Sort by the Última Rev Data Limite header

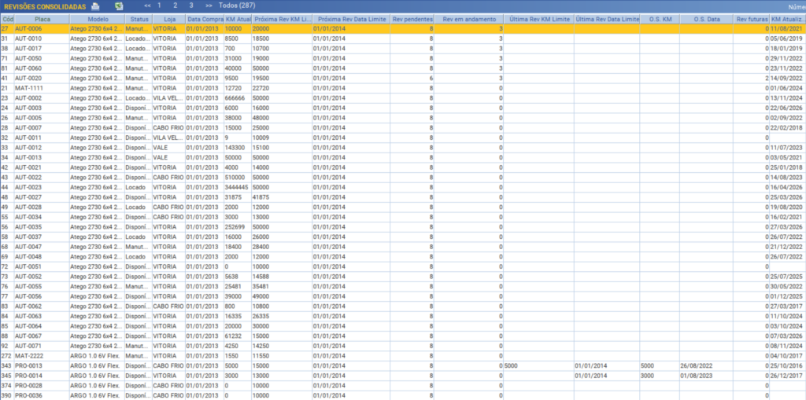tap(607, 19)
